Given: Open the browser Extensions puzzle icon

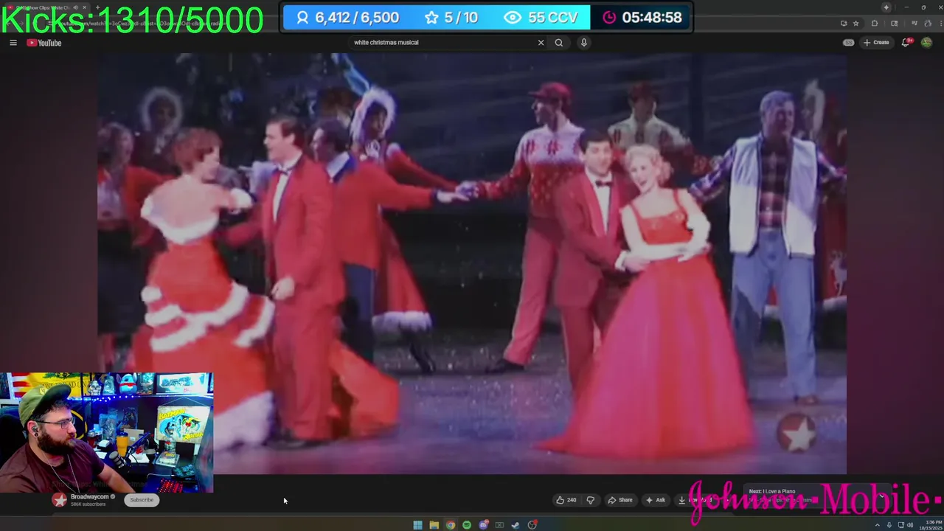Looking at the screenshot, I should point(875,23).
